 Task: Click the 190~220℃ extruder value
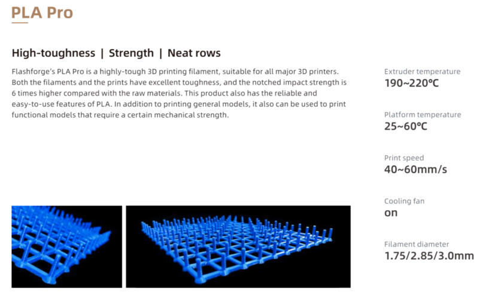coord(411,83)
